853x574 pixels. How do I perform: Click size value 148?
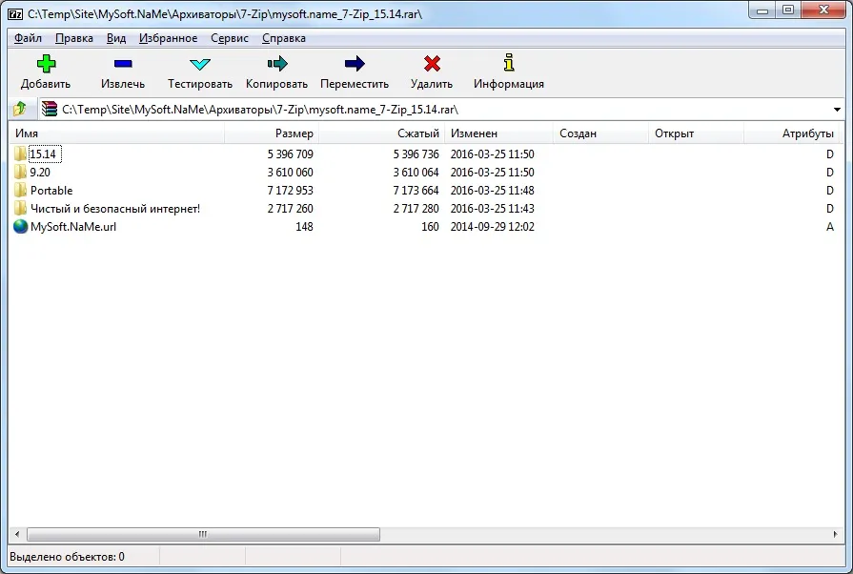305,226
